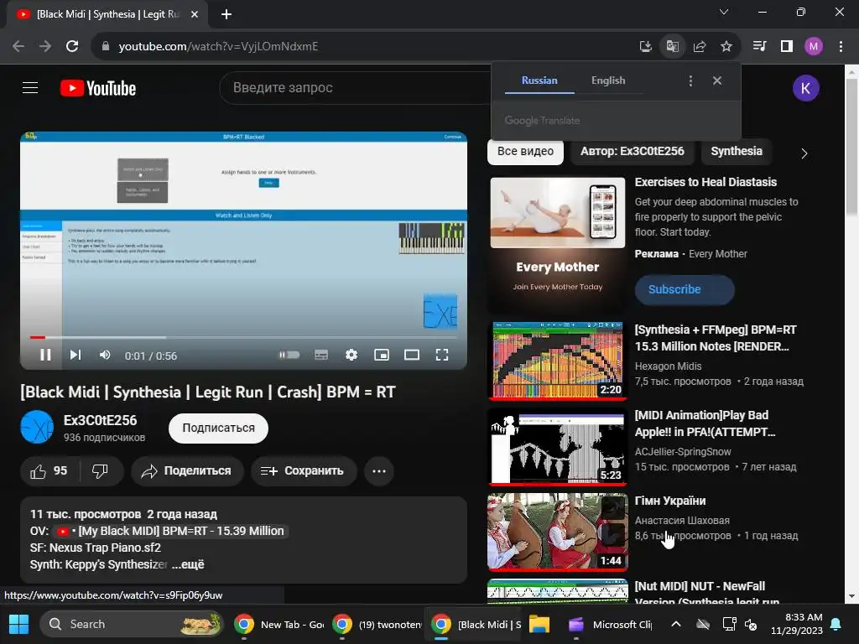Go to YouTube home via logo
Image resolution: width=859 pixels, height=644 pixels.
point(98,88)
